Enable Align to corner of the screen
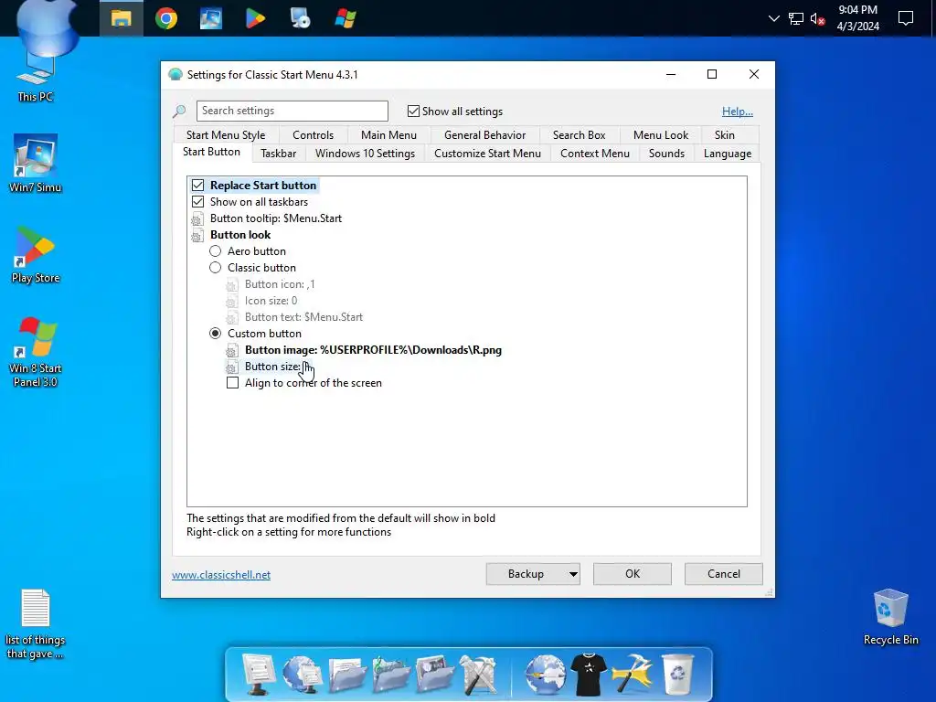This screenshot has width=936, height=702. point(233,383)
